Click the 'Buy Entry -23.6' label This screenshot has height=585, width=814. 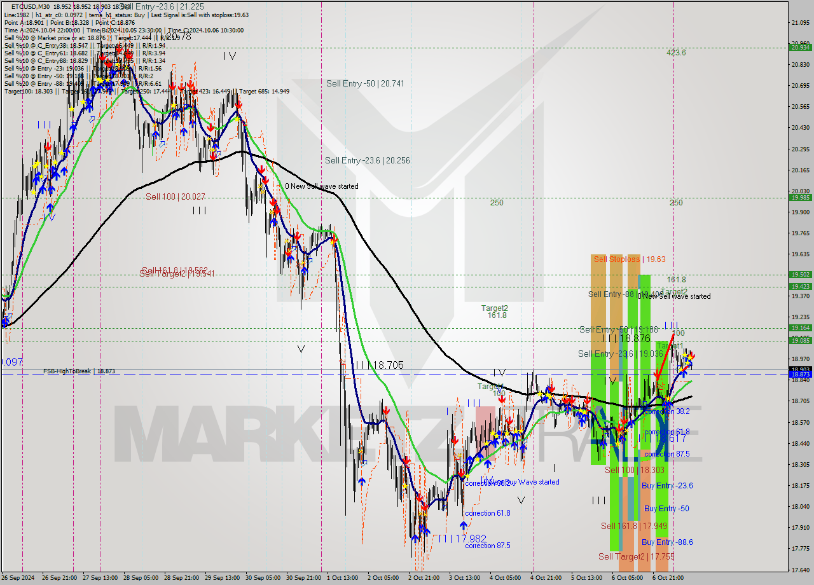(667, 485)
